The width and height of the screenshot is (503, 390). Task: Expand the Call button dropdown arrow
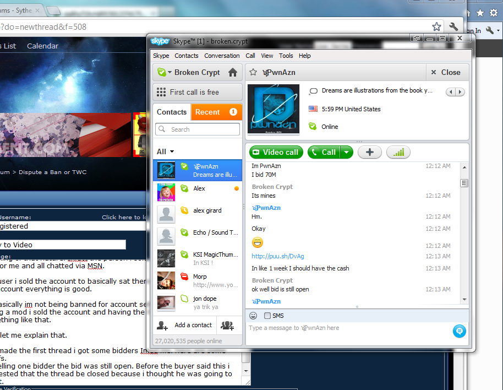tap(347, 152)
